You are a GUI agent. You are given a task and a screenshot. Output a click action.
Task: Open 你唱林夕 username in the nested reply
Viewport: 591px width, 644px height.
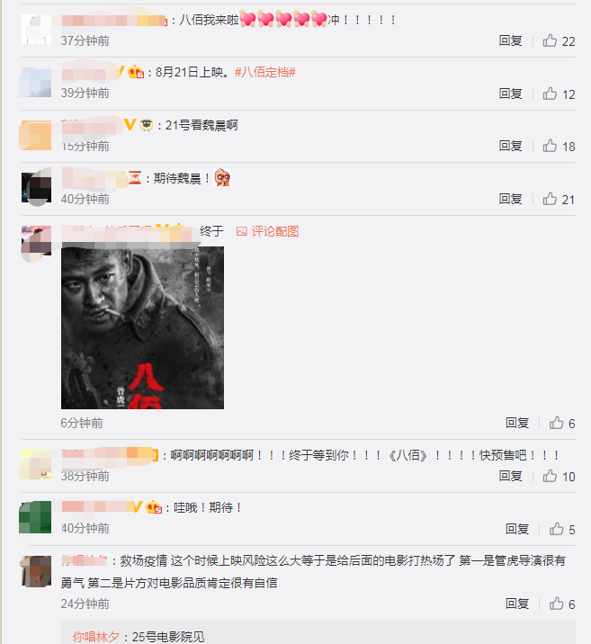95,637
